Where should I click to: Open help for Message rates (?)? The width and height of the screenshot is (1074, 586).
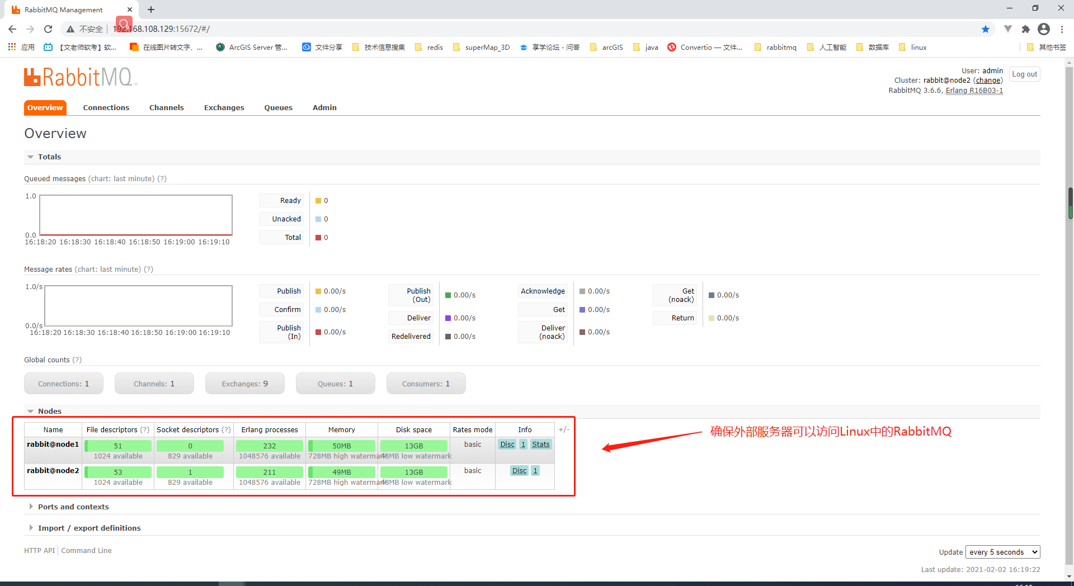148,270
